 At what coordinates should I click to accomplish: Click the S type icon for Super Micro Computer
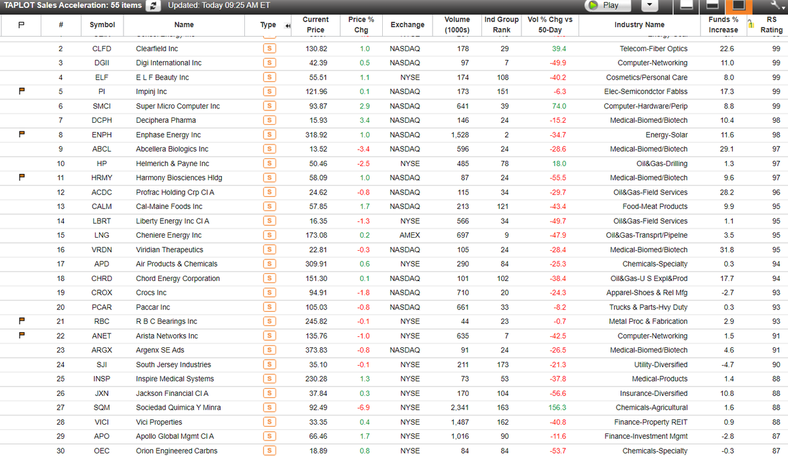coord(268,106)
